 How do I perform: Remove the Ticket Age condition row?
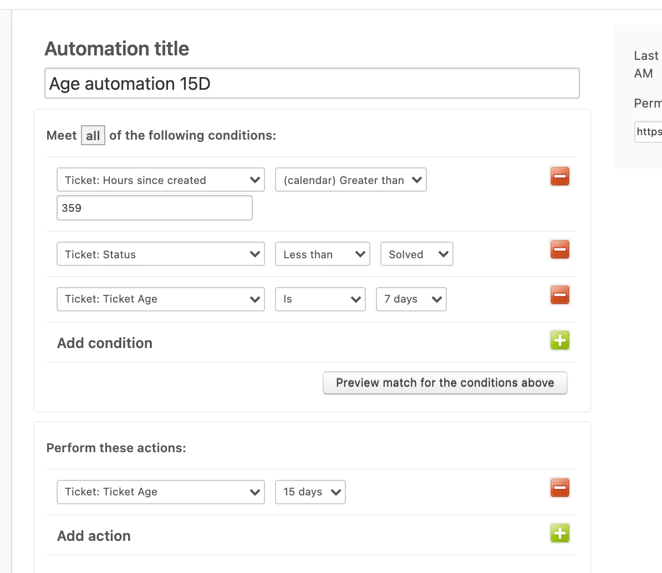tap(559, 295)
